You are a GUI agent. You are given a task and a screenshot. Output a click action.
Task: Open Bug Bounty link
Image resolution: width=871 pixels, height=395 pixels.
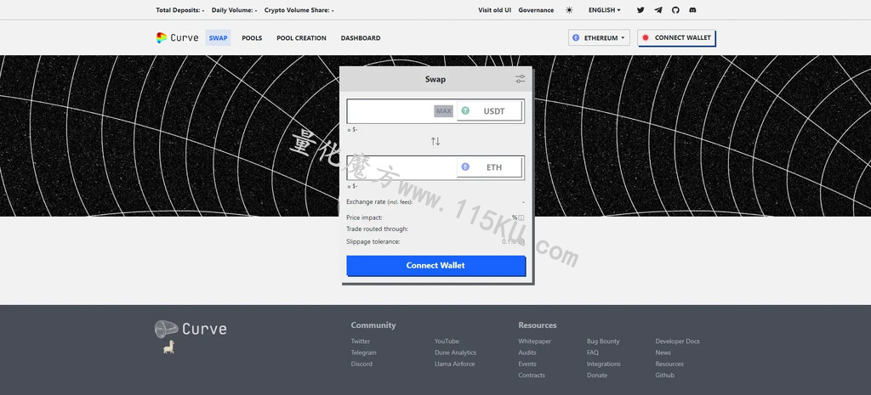603,341
